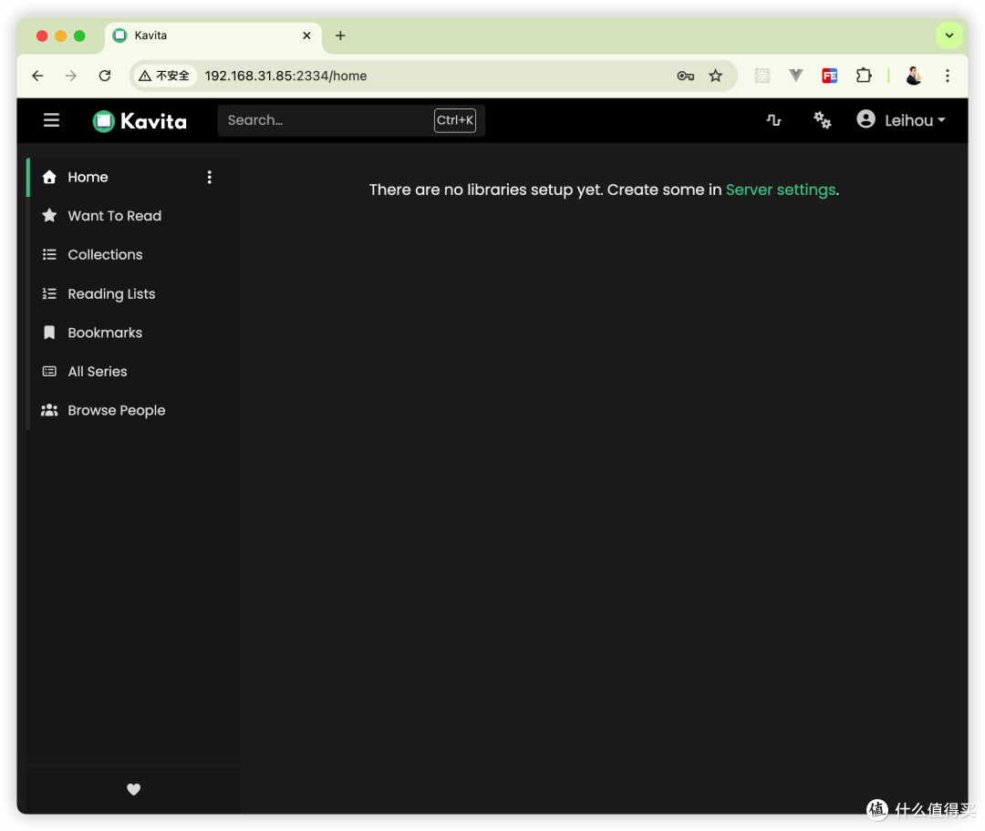
Task: Click the greyed-out React extension icon
Action: point(762,76)
